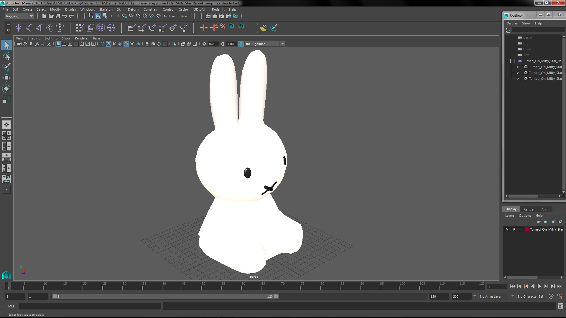Open the Render Settings clapperboard gear icon
Viewport: 566px width, 318px height.
(228, 16)
